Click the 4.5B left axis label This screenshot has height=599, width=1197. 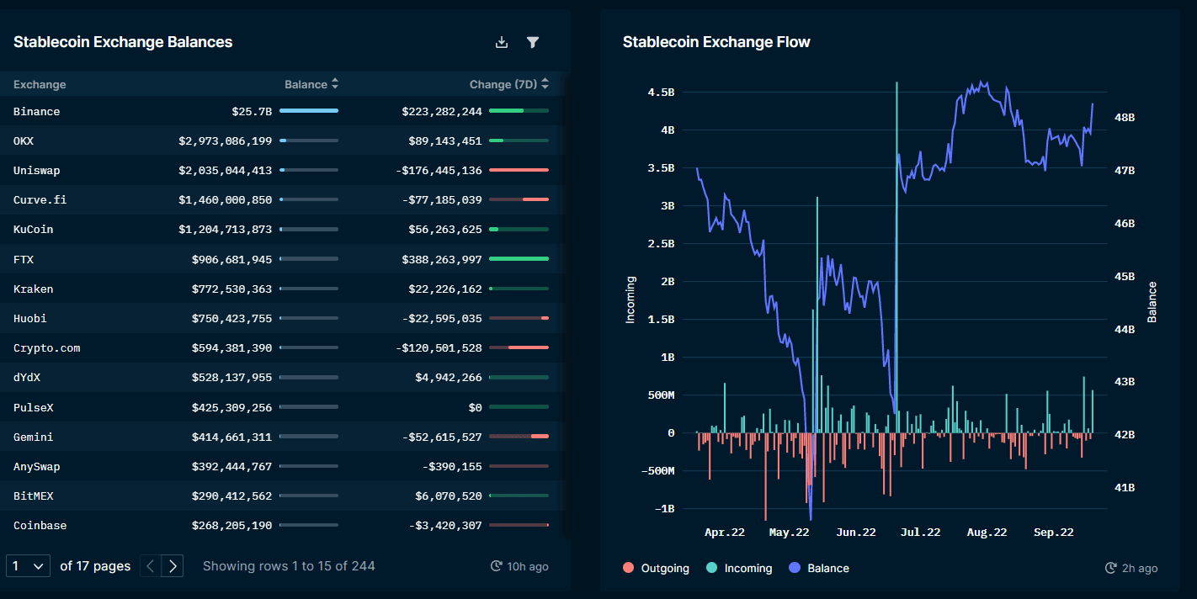coord(661,93)
